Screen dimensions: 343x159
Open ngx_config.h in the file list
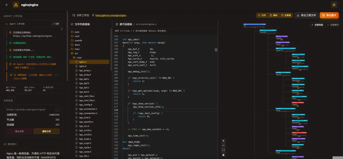(89, 105)
